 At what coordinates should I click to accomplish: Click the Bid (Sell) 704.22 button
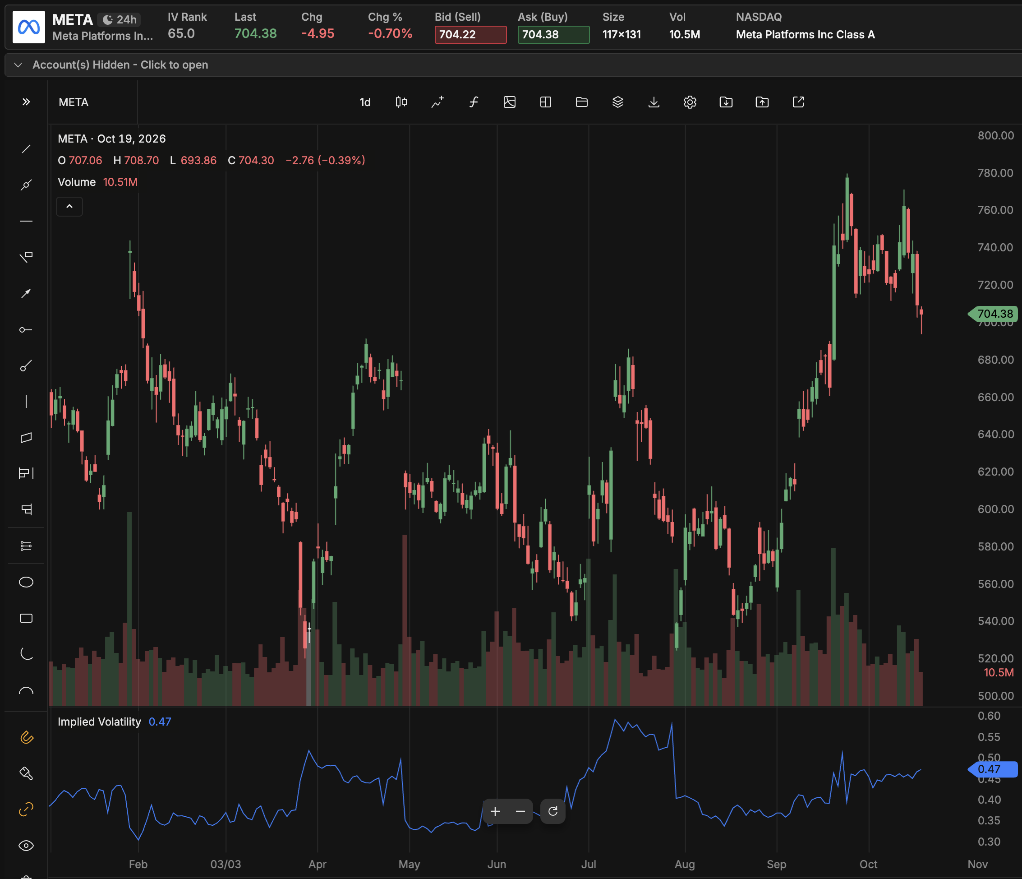coord(470,35)
